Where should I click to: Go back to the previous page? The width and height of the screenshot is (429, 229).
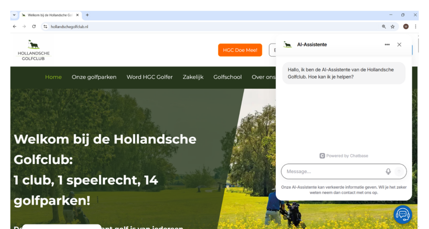pos(15,26)
